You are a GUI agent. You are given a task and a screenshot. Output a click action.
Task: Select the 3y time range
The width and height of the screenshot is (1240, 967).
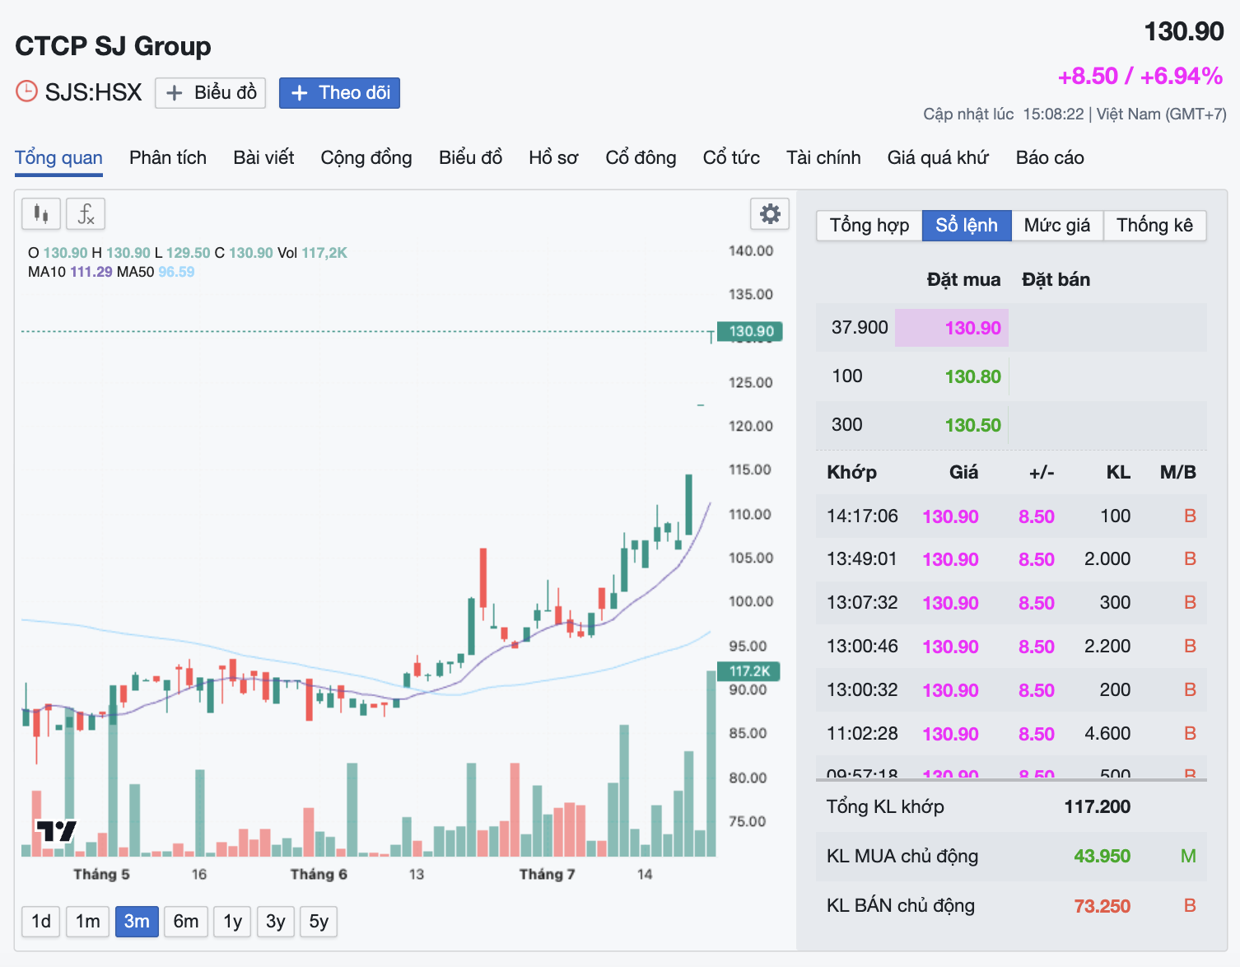pos(276,921)
